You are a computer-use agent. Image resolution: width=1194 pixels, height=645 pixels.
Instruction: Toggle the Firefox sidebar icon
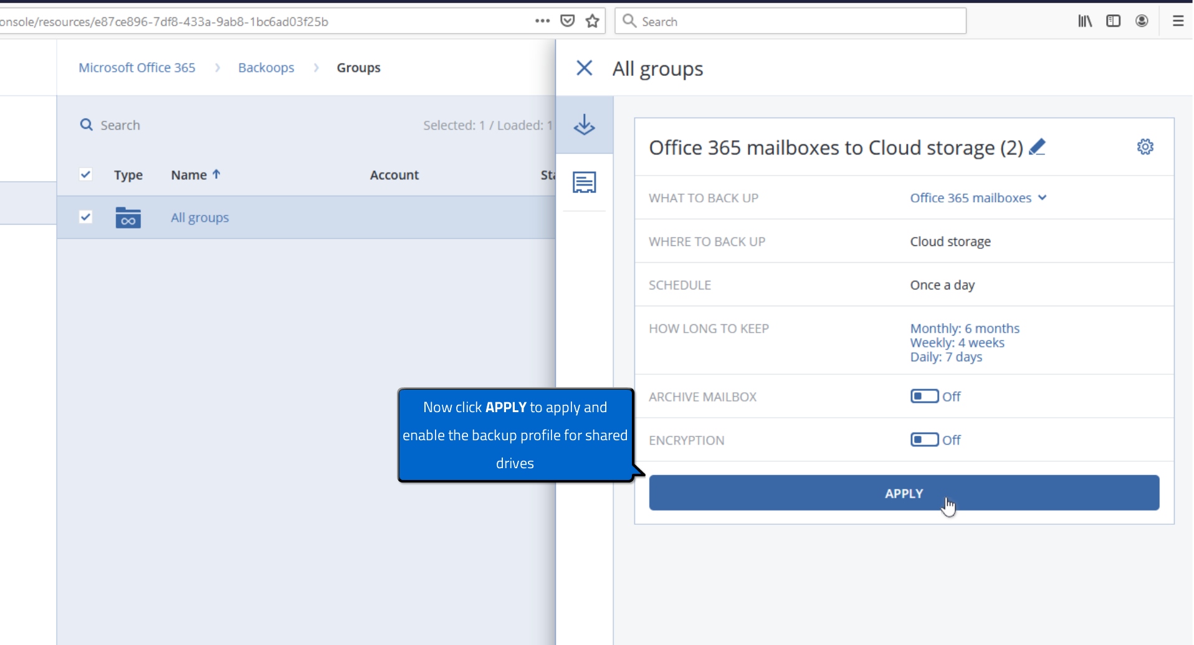[x=1113, y=21]
